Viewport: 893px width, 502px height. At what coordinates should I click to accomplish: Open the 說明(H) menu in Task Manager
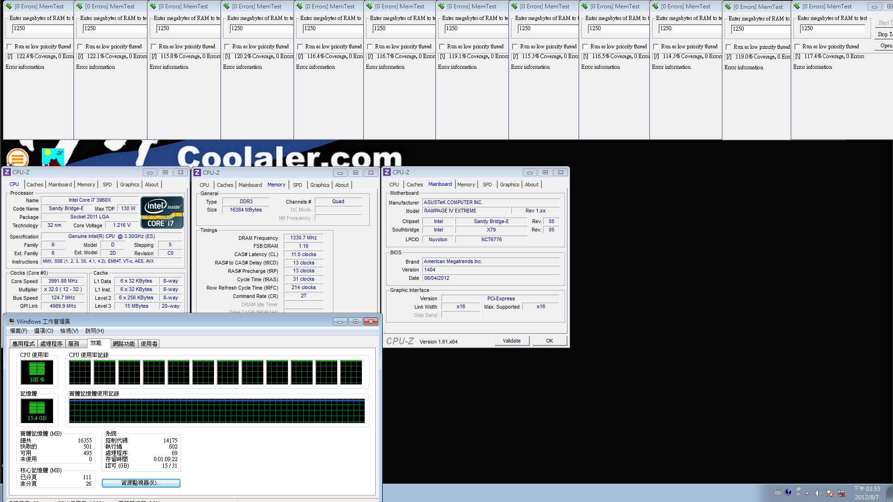tap(94, 331)
